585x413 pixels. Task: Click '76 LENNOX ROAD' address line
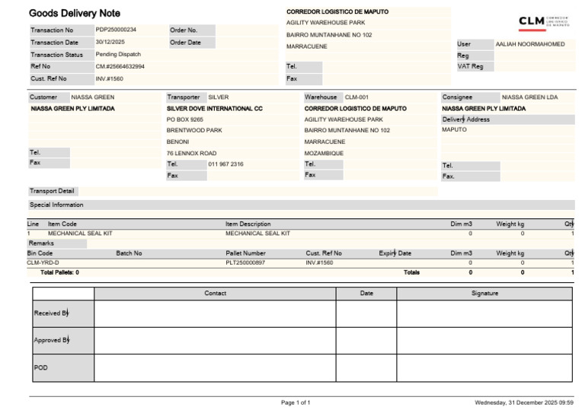coord(191,153)
